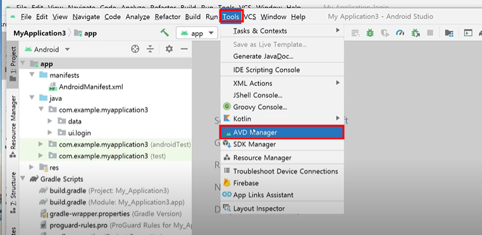Open the Kotlin submenu
Image resolution: width=482 pixels, height=235 pixels.
pos(282,119)
